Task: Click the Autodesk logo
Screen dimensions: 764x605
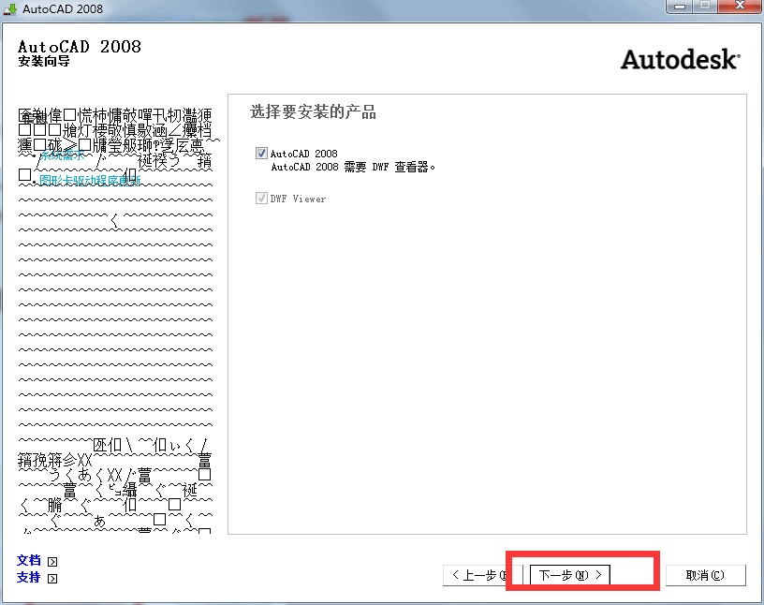Action: (x=680, y=60)
